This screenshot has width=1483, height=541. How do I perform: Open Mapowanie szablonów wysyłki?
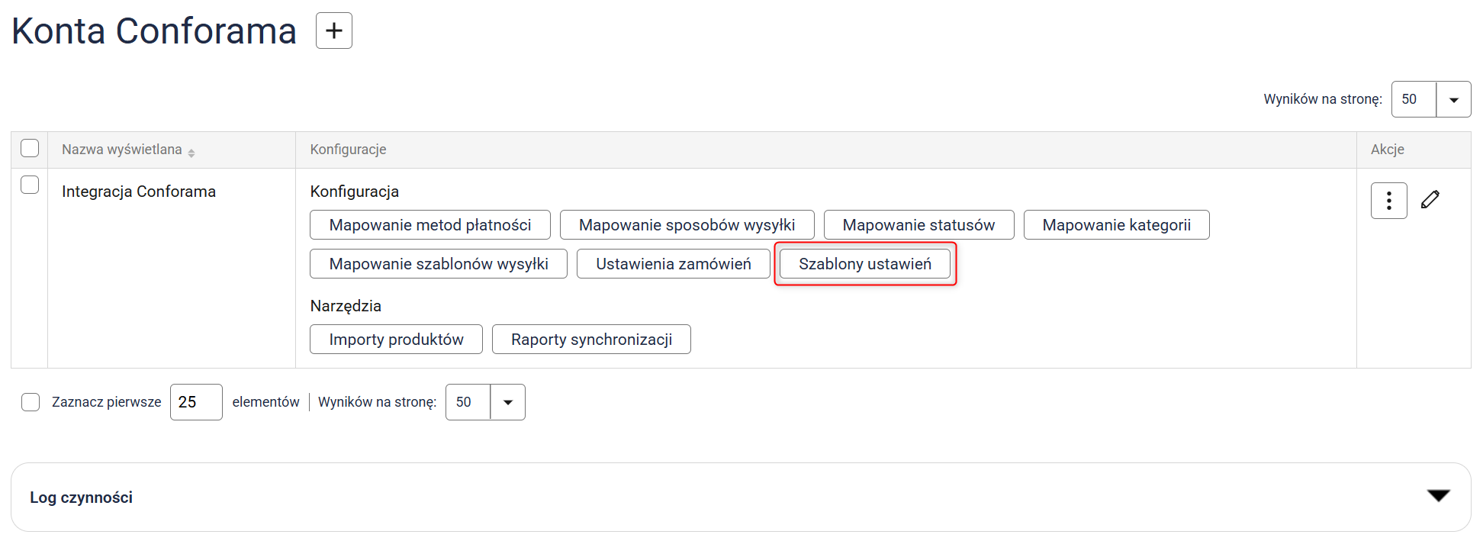(438, 264)
